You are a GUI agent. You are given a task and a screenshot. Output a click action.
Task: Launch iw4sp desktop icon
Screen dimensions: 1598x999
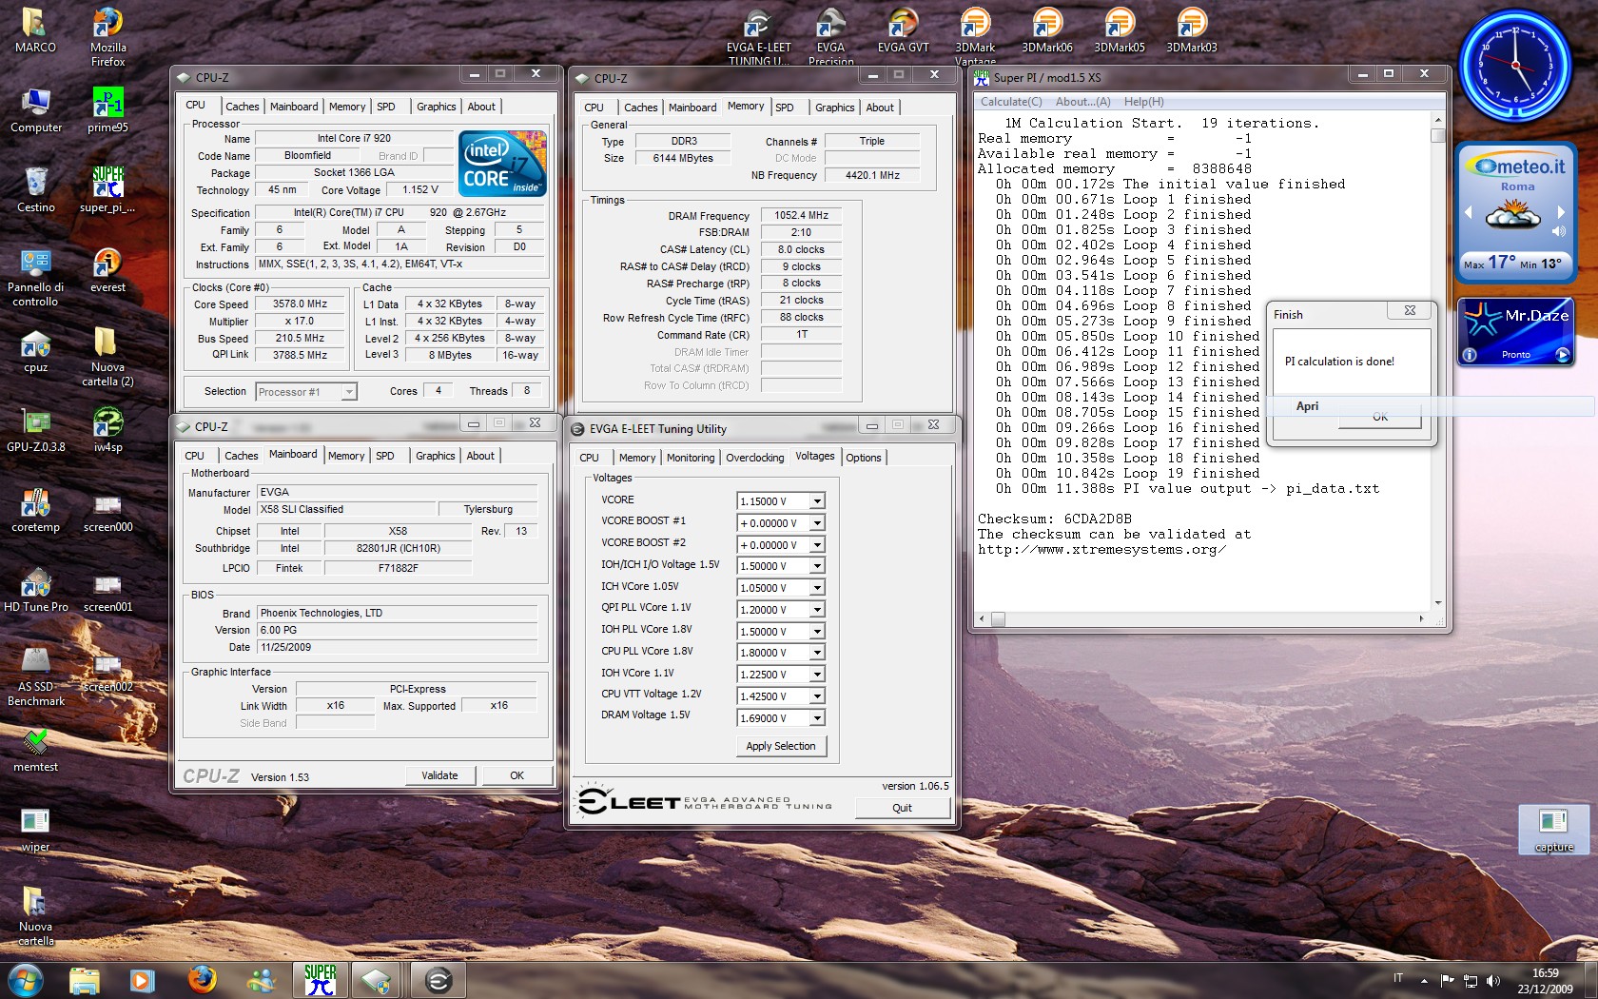(x=107, y=430)
